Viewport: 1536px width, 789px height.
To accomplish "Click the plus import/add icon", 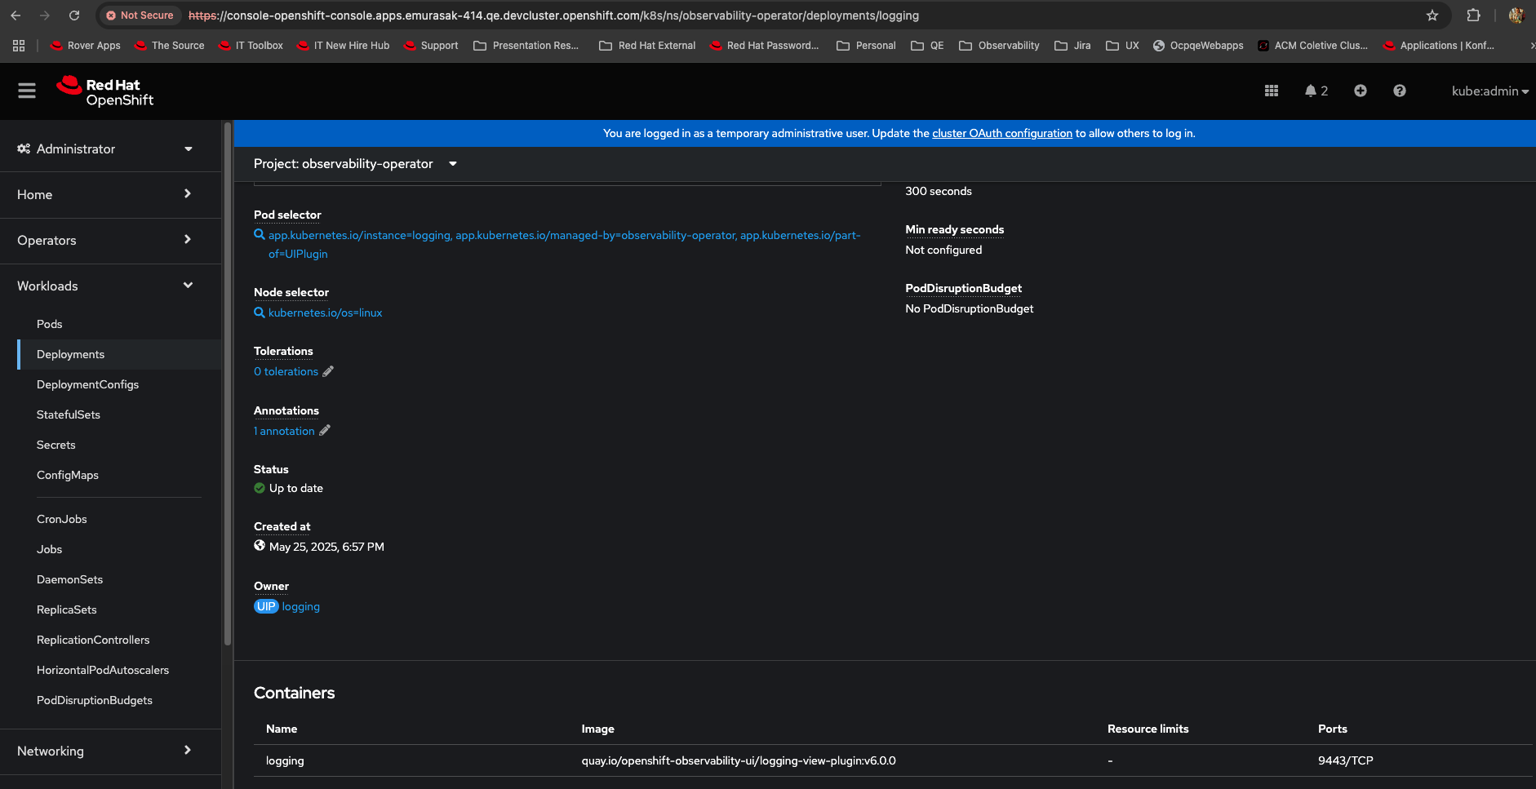I will (x=1361, y=91).
